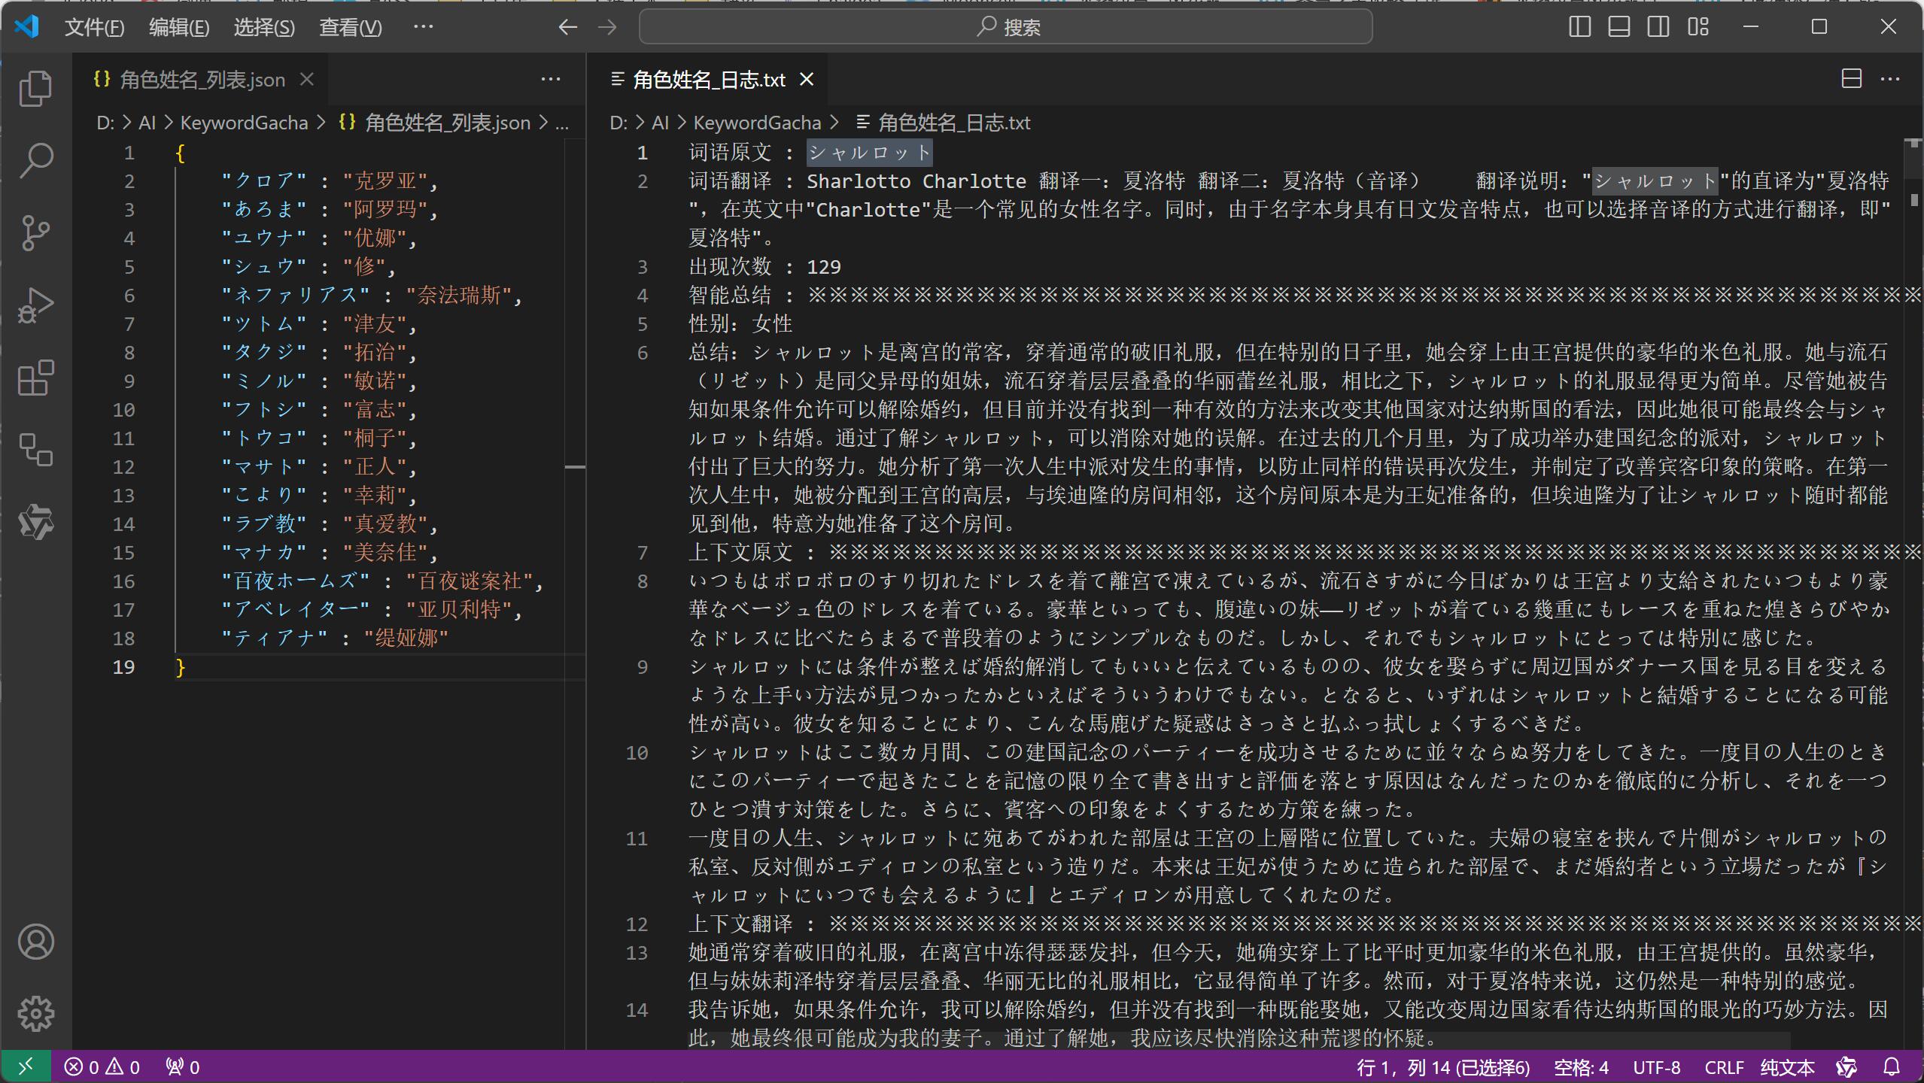
Task: Go back with the left arrow
Action: pos(567,27)
